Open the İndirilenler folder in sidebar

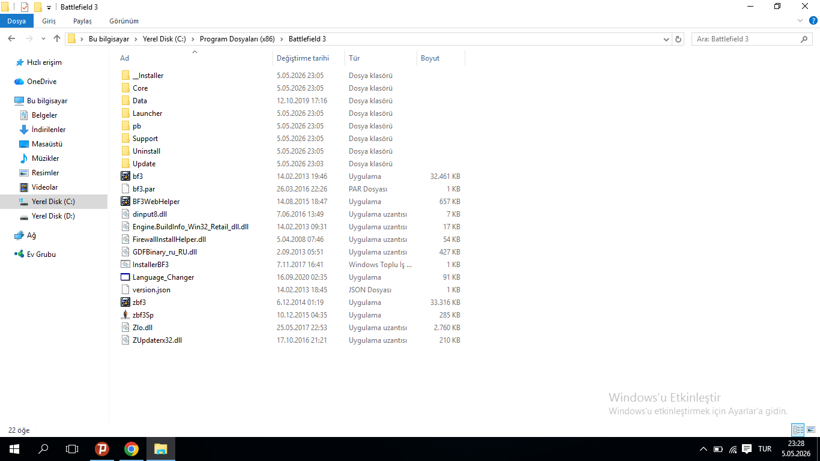pos(49,130)
